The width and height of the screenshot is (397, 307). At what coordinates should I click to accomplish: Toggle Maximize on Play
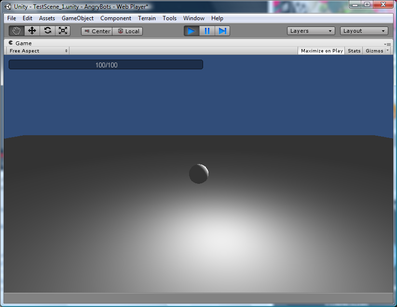[x=322, y=51]
